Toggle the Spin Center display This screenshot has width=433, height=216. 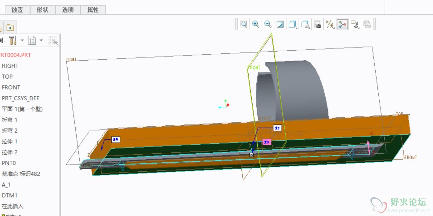pos(342,24)
